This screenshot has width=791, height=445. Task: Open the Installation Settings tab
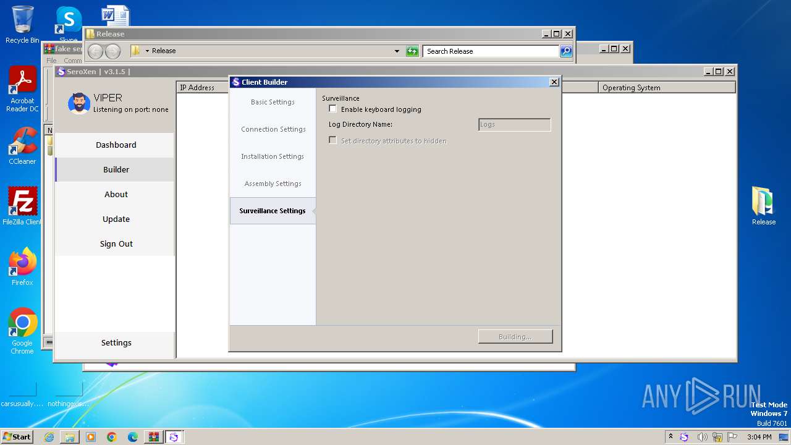point(273,156)
